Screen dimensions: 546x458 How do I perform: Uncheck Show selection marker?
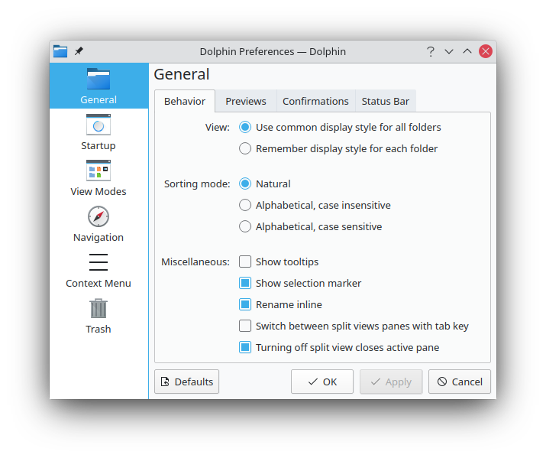coord(245,283)
